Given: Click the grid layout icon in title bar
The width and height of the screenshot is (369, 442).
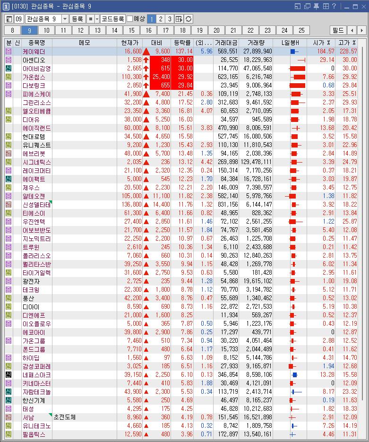Looking at the screenshot, I should point(326,6).
